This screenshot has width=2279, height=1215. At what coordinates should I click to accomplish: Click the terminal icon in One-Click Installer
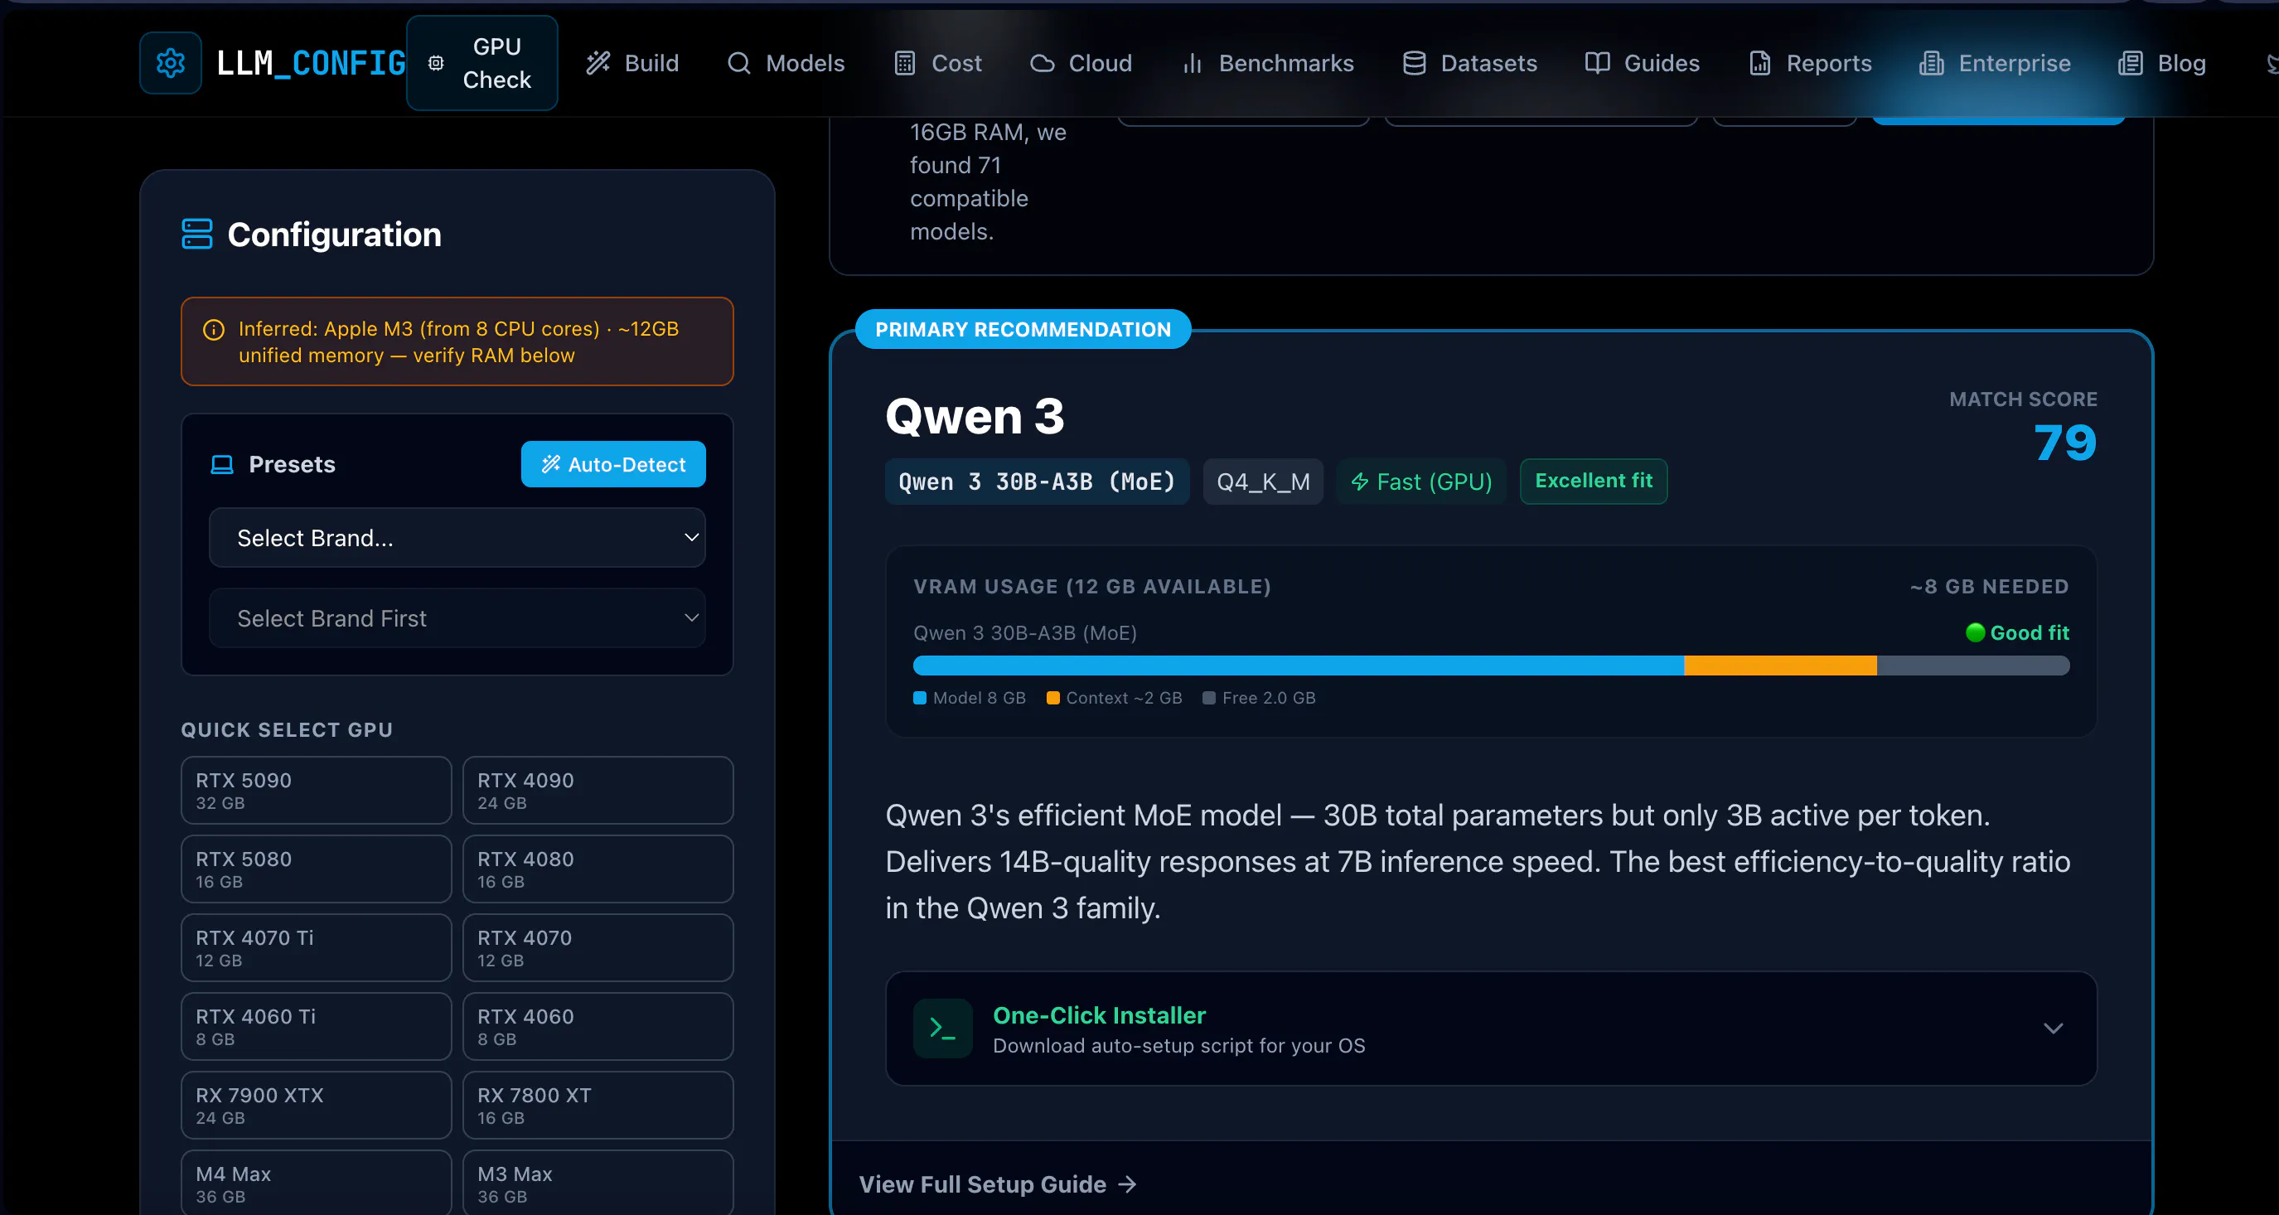pos(942,1029)
